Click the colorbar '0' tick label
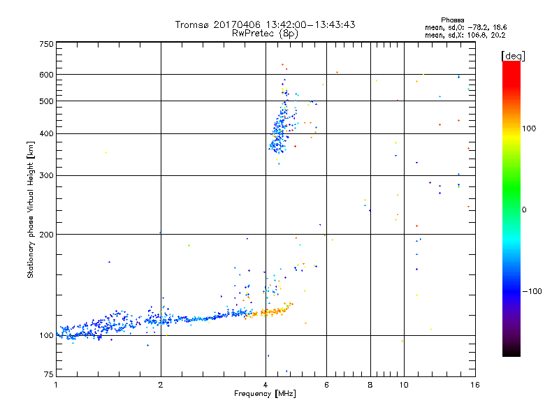Viewport: 559px width, 419px height. point(524,210)
